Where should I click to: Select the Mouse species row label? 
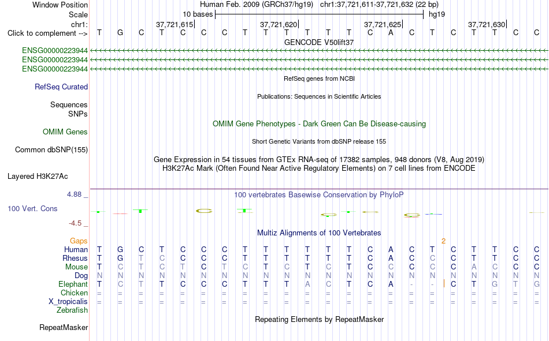tap(76, 267)
